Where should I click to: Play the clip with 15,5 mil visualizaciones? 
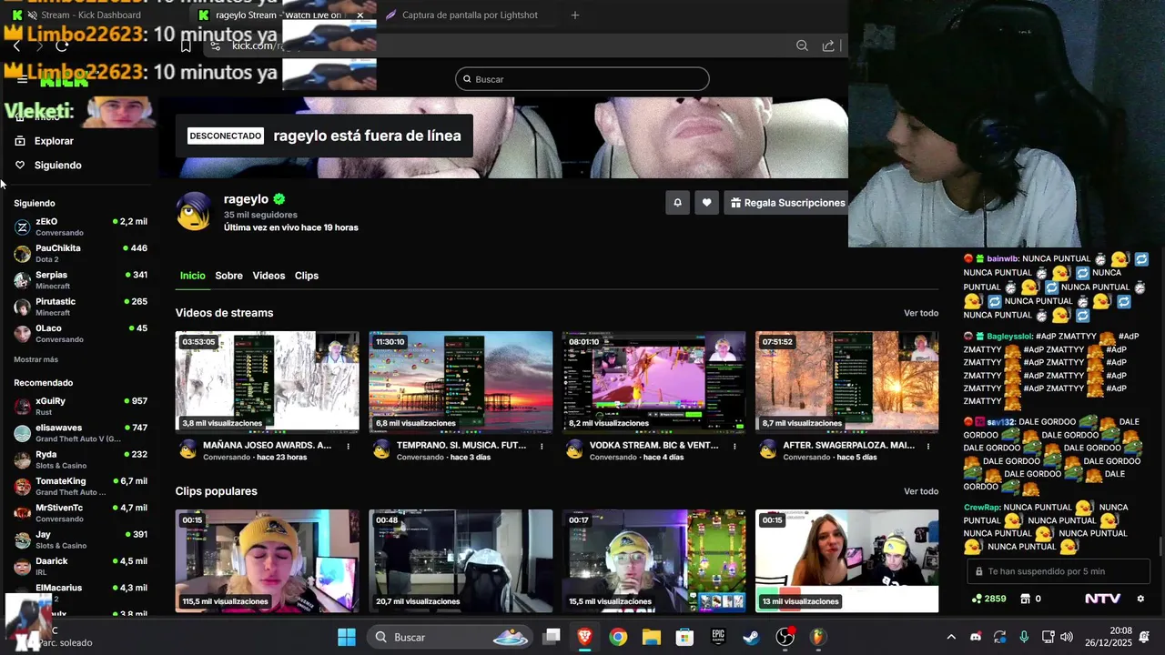pos(653,560)
